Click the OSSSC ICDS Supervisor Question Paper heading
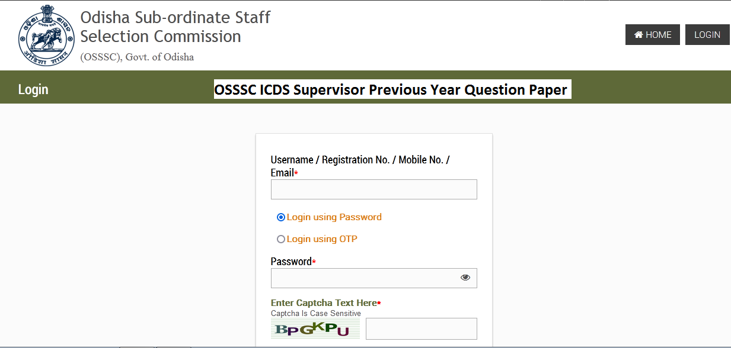Screen dimensions: 731x348 [x=392, y=89]
